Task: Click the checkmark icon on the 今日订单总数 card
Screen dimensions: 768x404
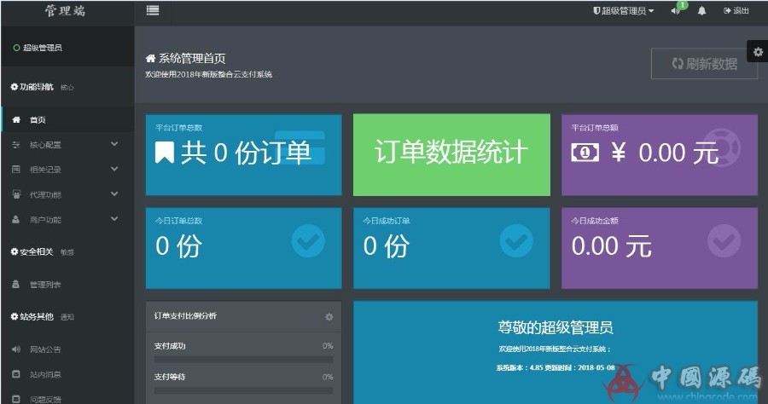Action: pos(308,241)
